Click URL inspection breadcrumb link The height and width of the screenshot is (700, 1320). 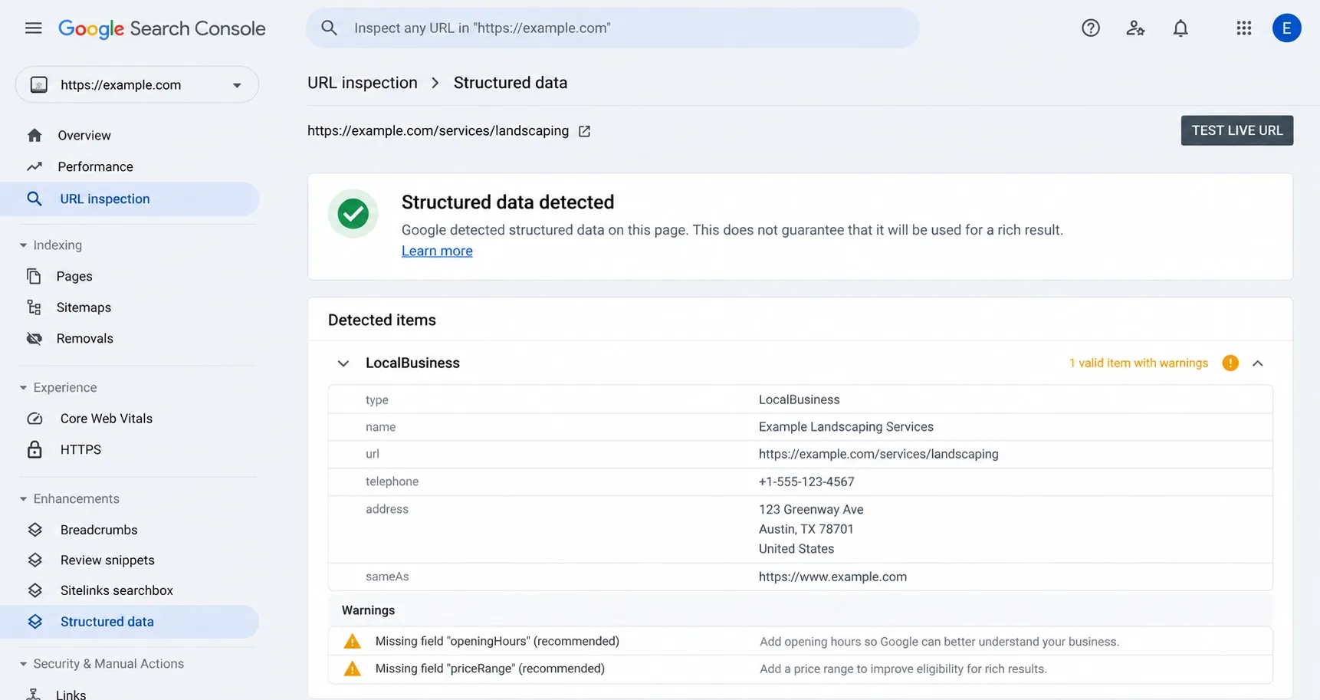click(363, 83)
